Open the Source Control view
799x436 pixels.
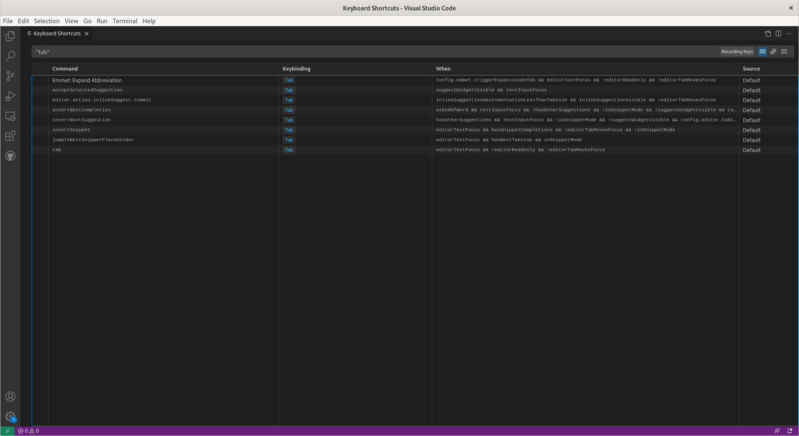point(10,76)
